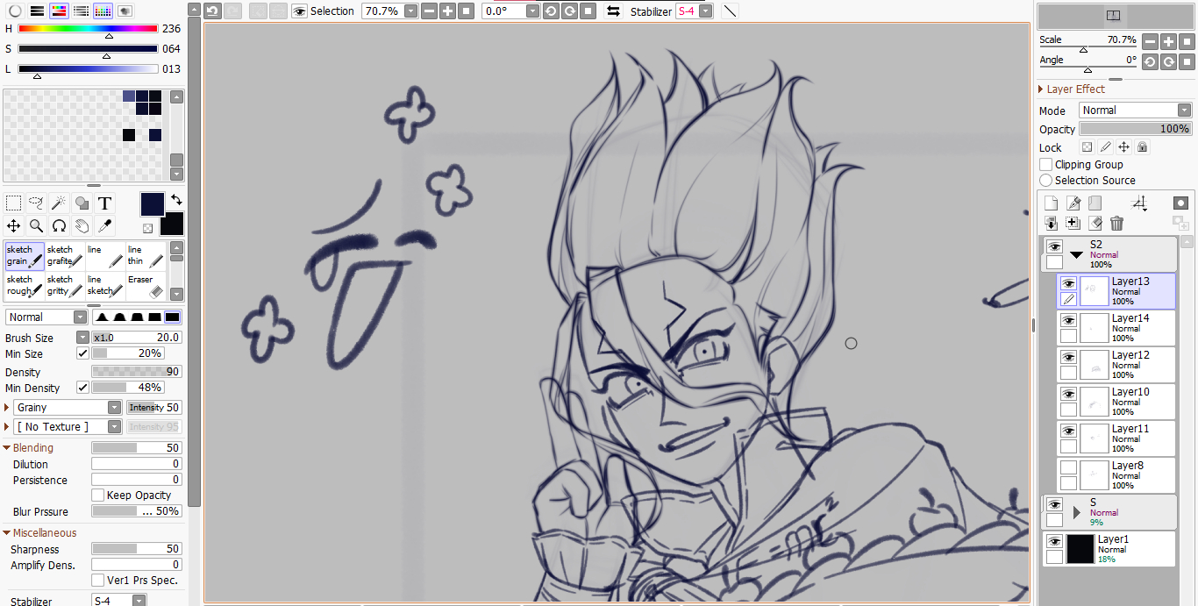The height and width of the screenshot is (606, 1198).
Task: Activate the Text tool
Action: pyautogui.click(x=104, y=203)
